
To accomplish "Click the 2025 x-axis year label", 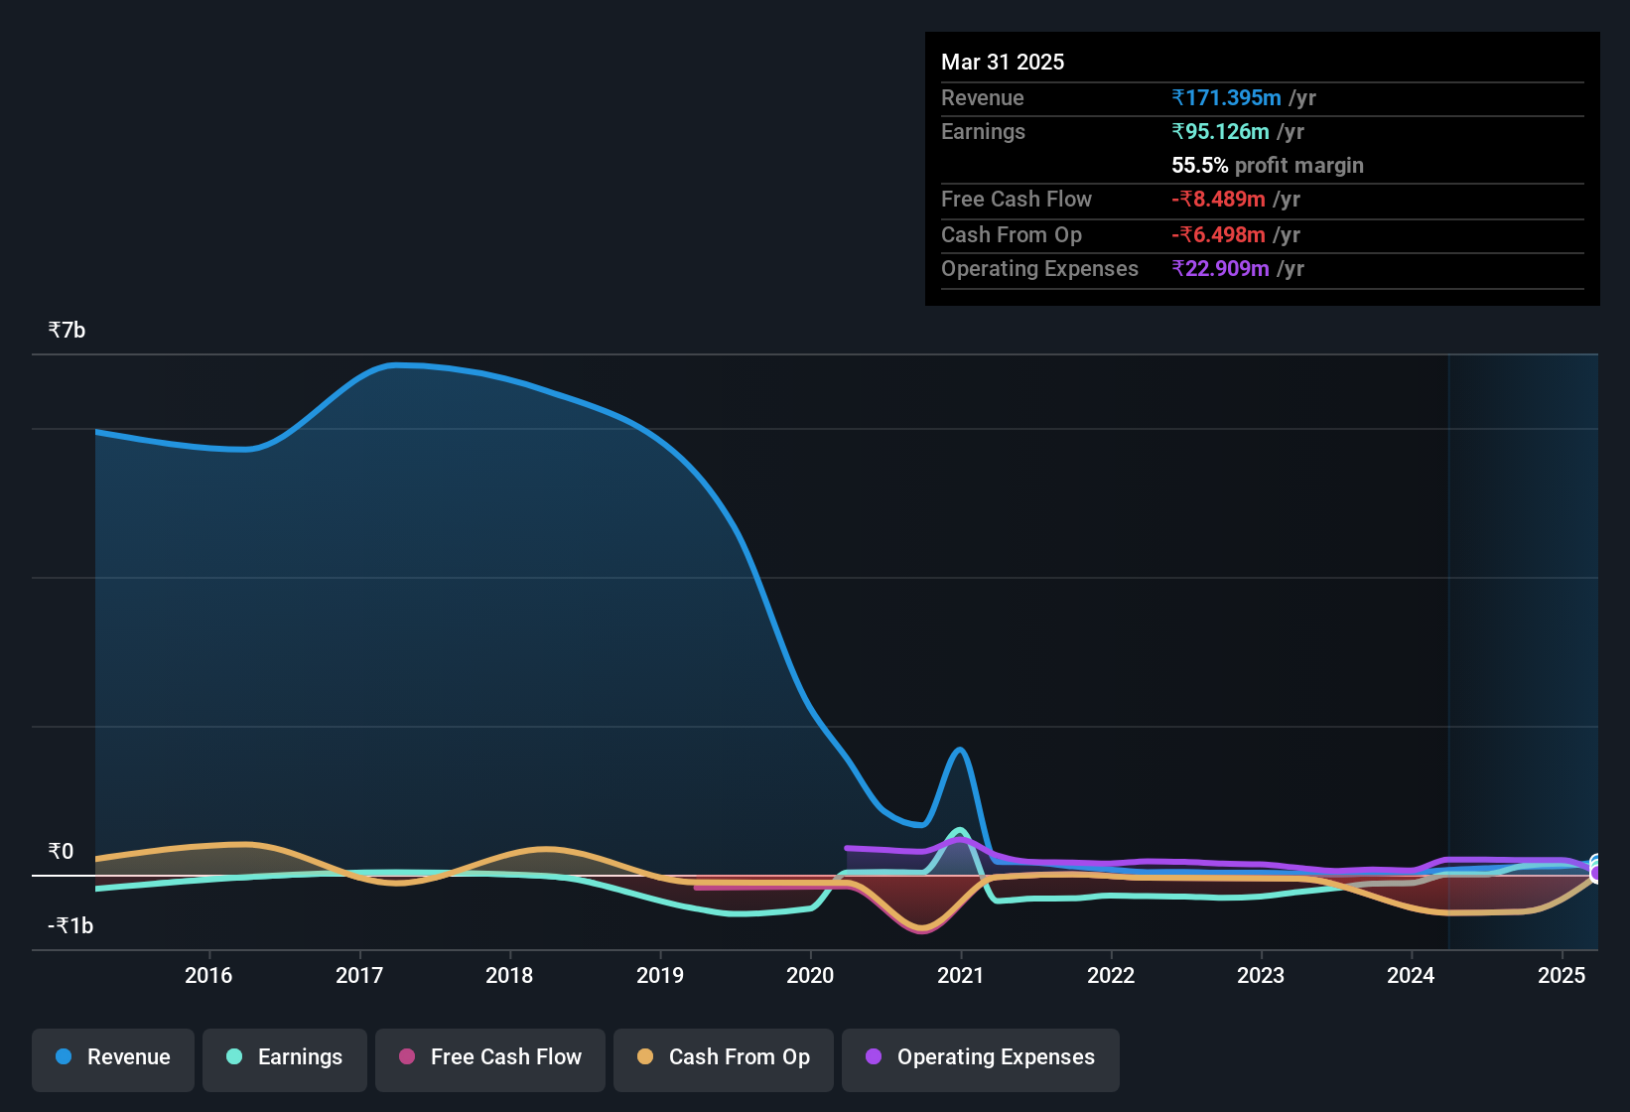I will [1562, 975].
